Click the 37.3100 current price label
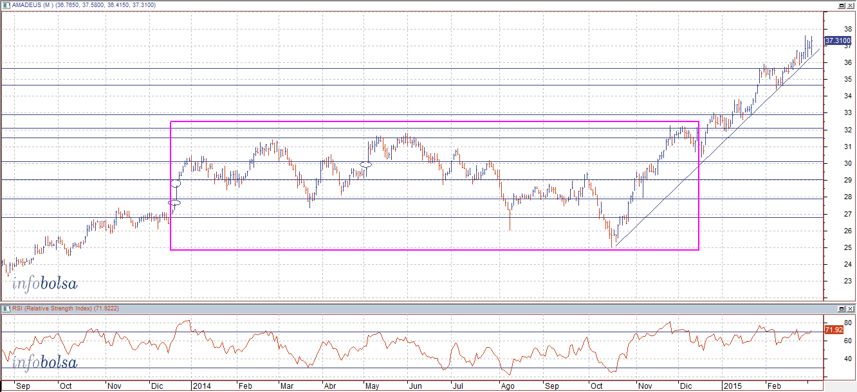857x392 pixels. pyautogui.click(x=838, y=40)
